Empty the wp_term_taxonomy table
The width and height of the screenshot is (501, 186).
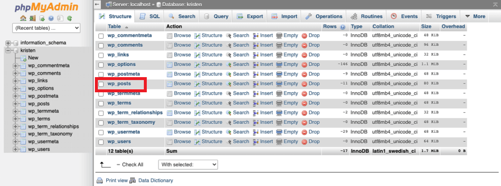287,122
